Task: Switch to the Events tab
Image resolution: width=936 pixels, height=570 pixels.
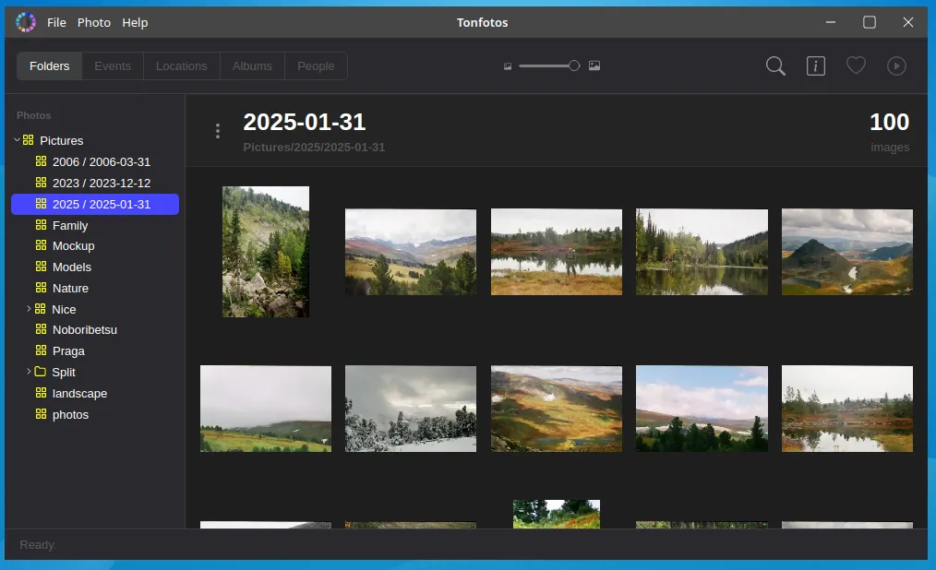Action: (113, 65)
